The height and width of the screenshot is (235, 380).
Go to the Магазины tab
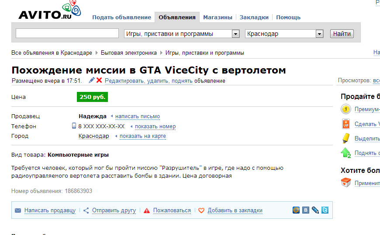pos(218,18)
